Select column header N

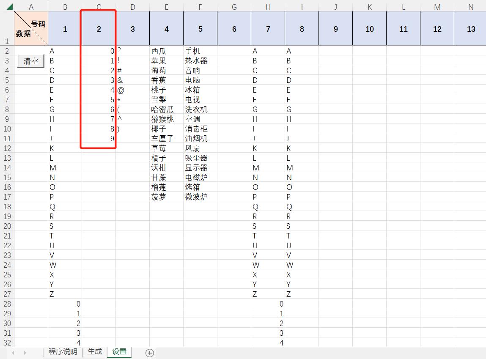(471, 6)
